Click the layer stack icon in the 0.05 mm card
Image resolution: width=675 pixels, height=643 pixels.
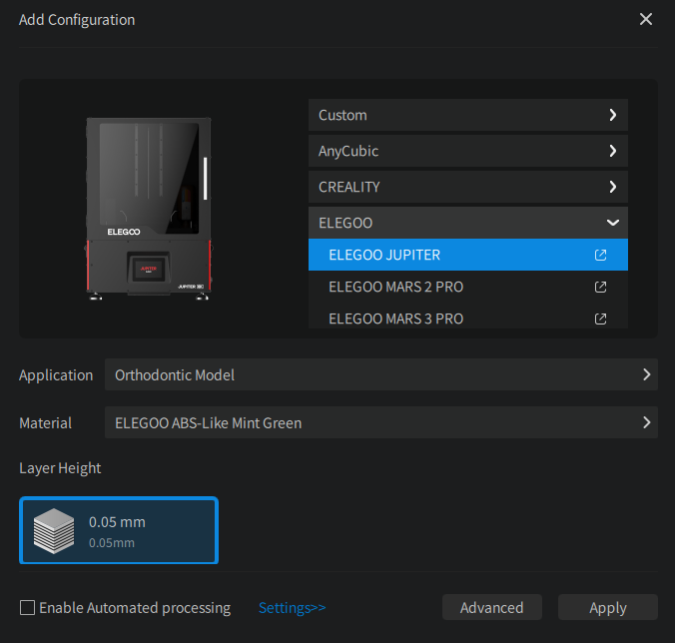click(x=54, y=531)
